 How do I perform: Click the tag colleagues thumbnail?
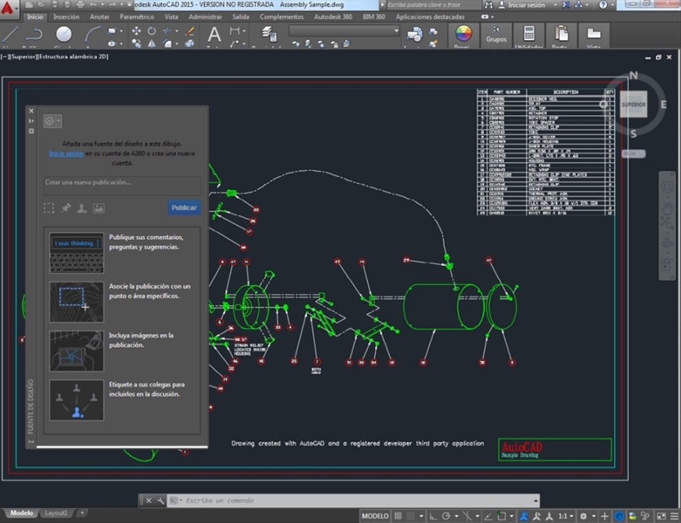click(x=76, y=400)
